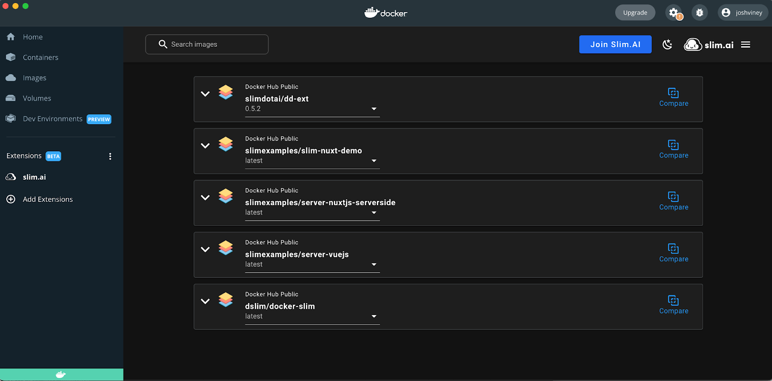Click Add Extensions plus icon
This screenshot has height=381, width=772.
pyautogui.click(x=11, y=199)
